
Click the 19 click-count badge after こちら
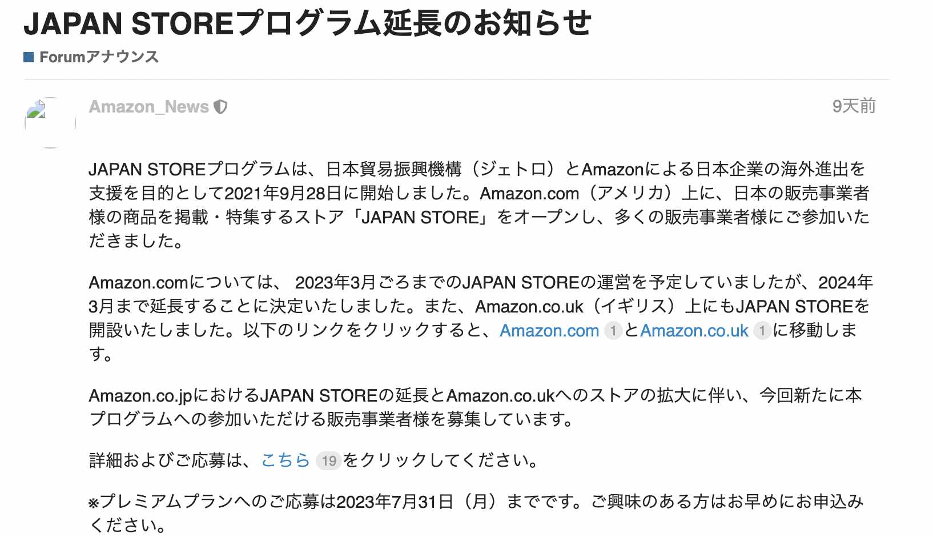click(x=329, y=460)
